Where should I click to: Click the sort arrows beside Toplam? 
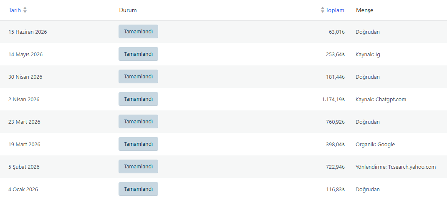(x=323, y=10)
